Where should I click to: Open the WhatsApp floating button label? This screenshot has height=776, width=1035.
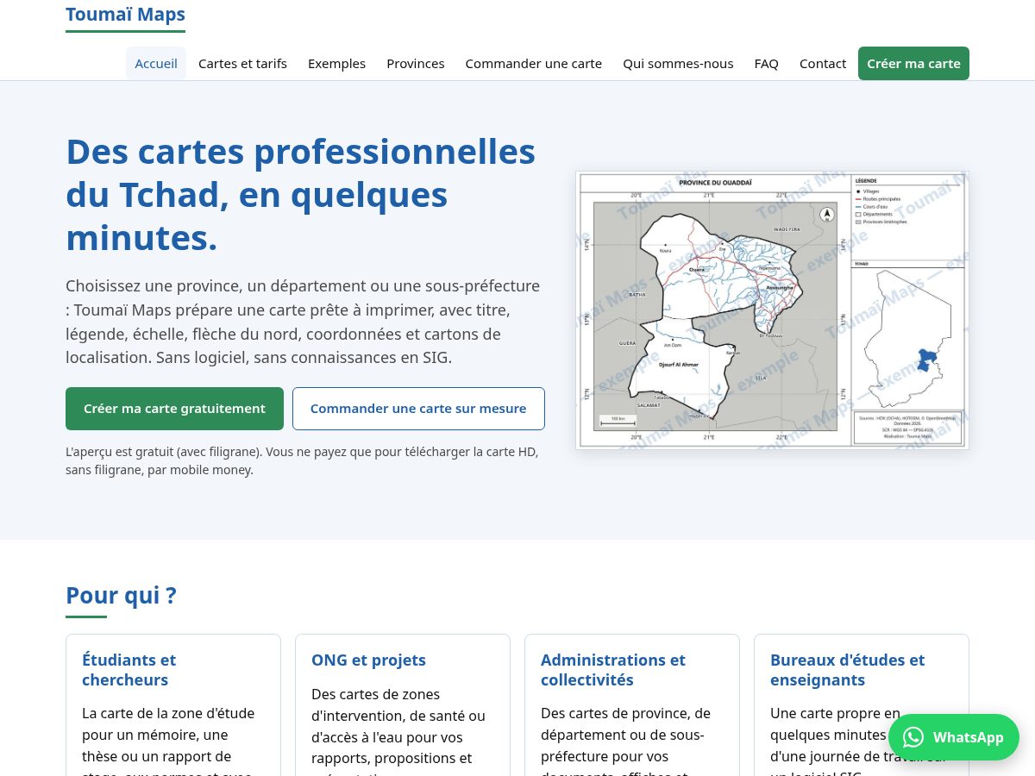pyautogui.click(x=968, y=737)
